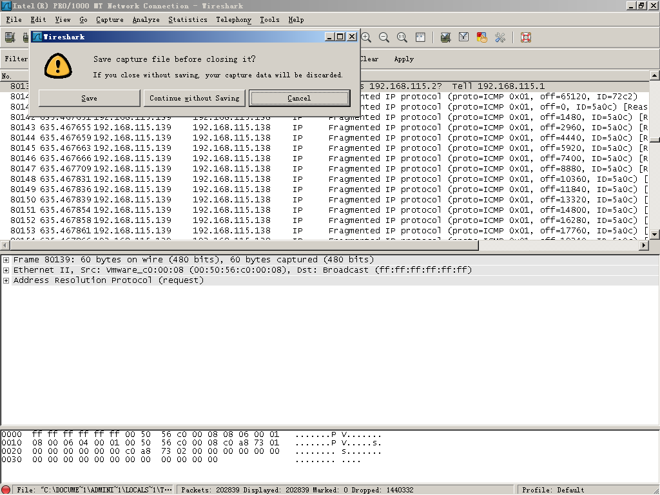Click hex dump line 0020
The height and width of the screenshot is (495, 660).
[191, 452]
